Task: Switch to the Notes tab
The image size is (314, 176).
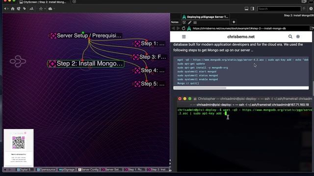Action: tap(175, 22)
